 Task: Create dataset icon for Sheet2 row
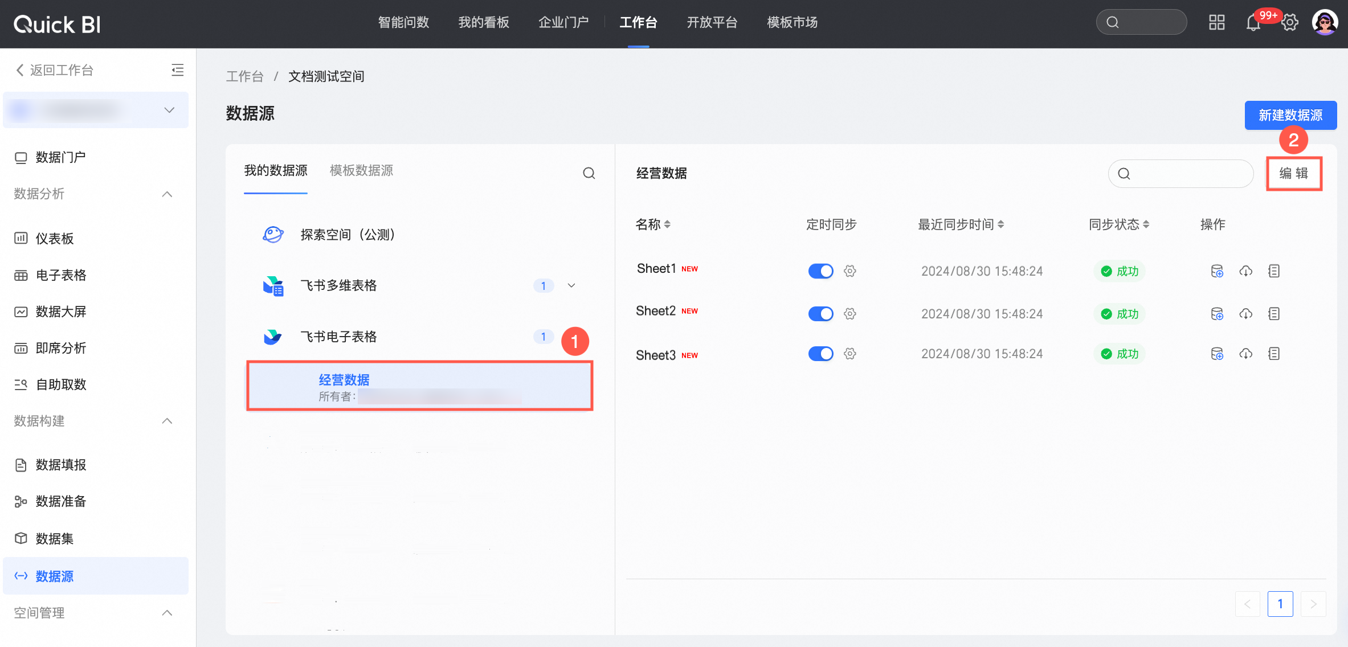coord(1217,314)
